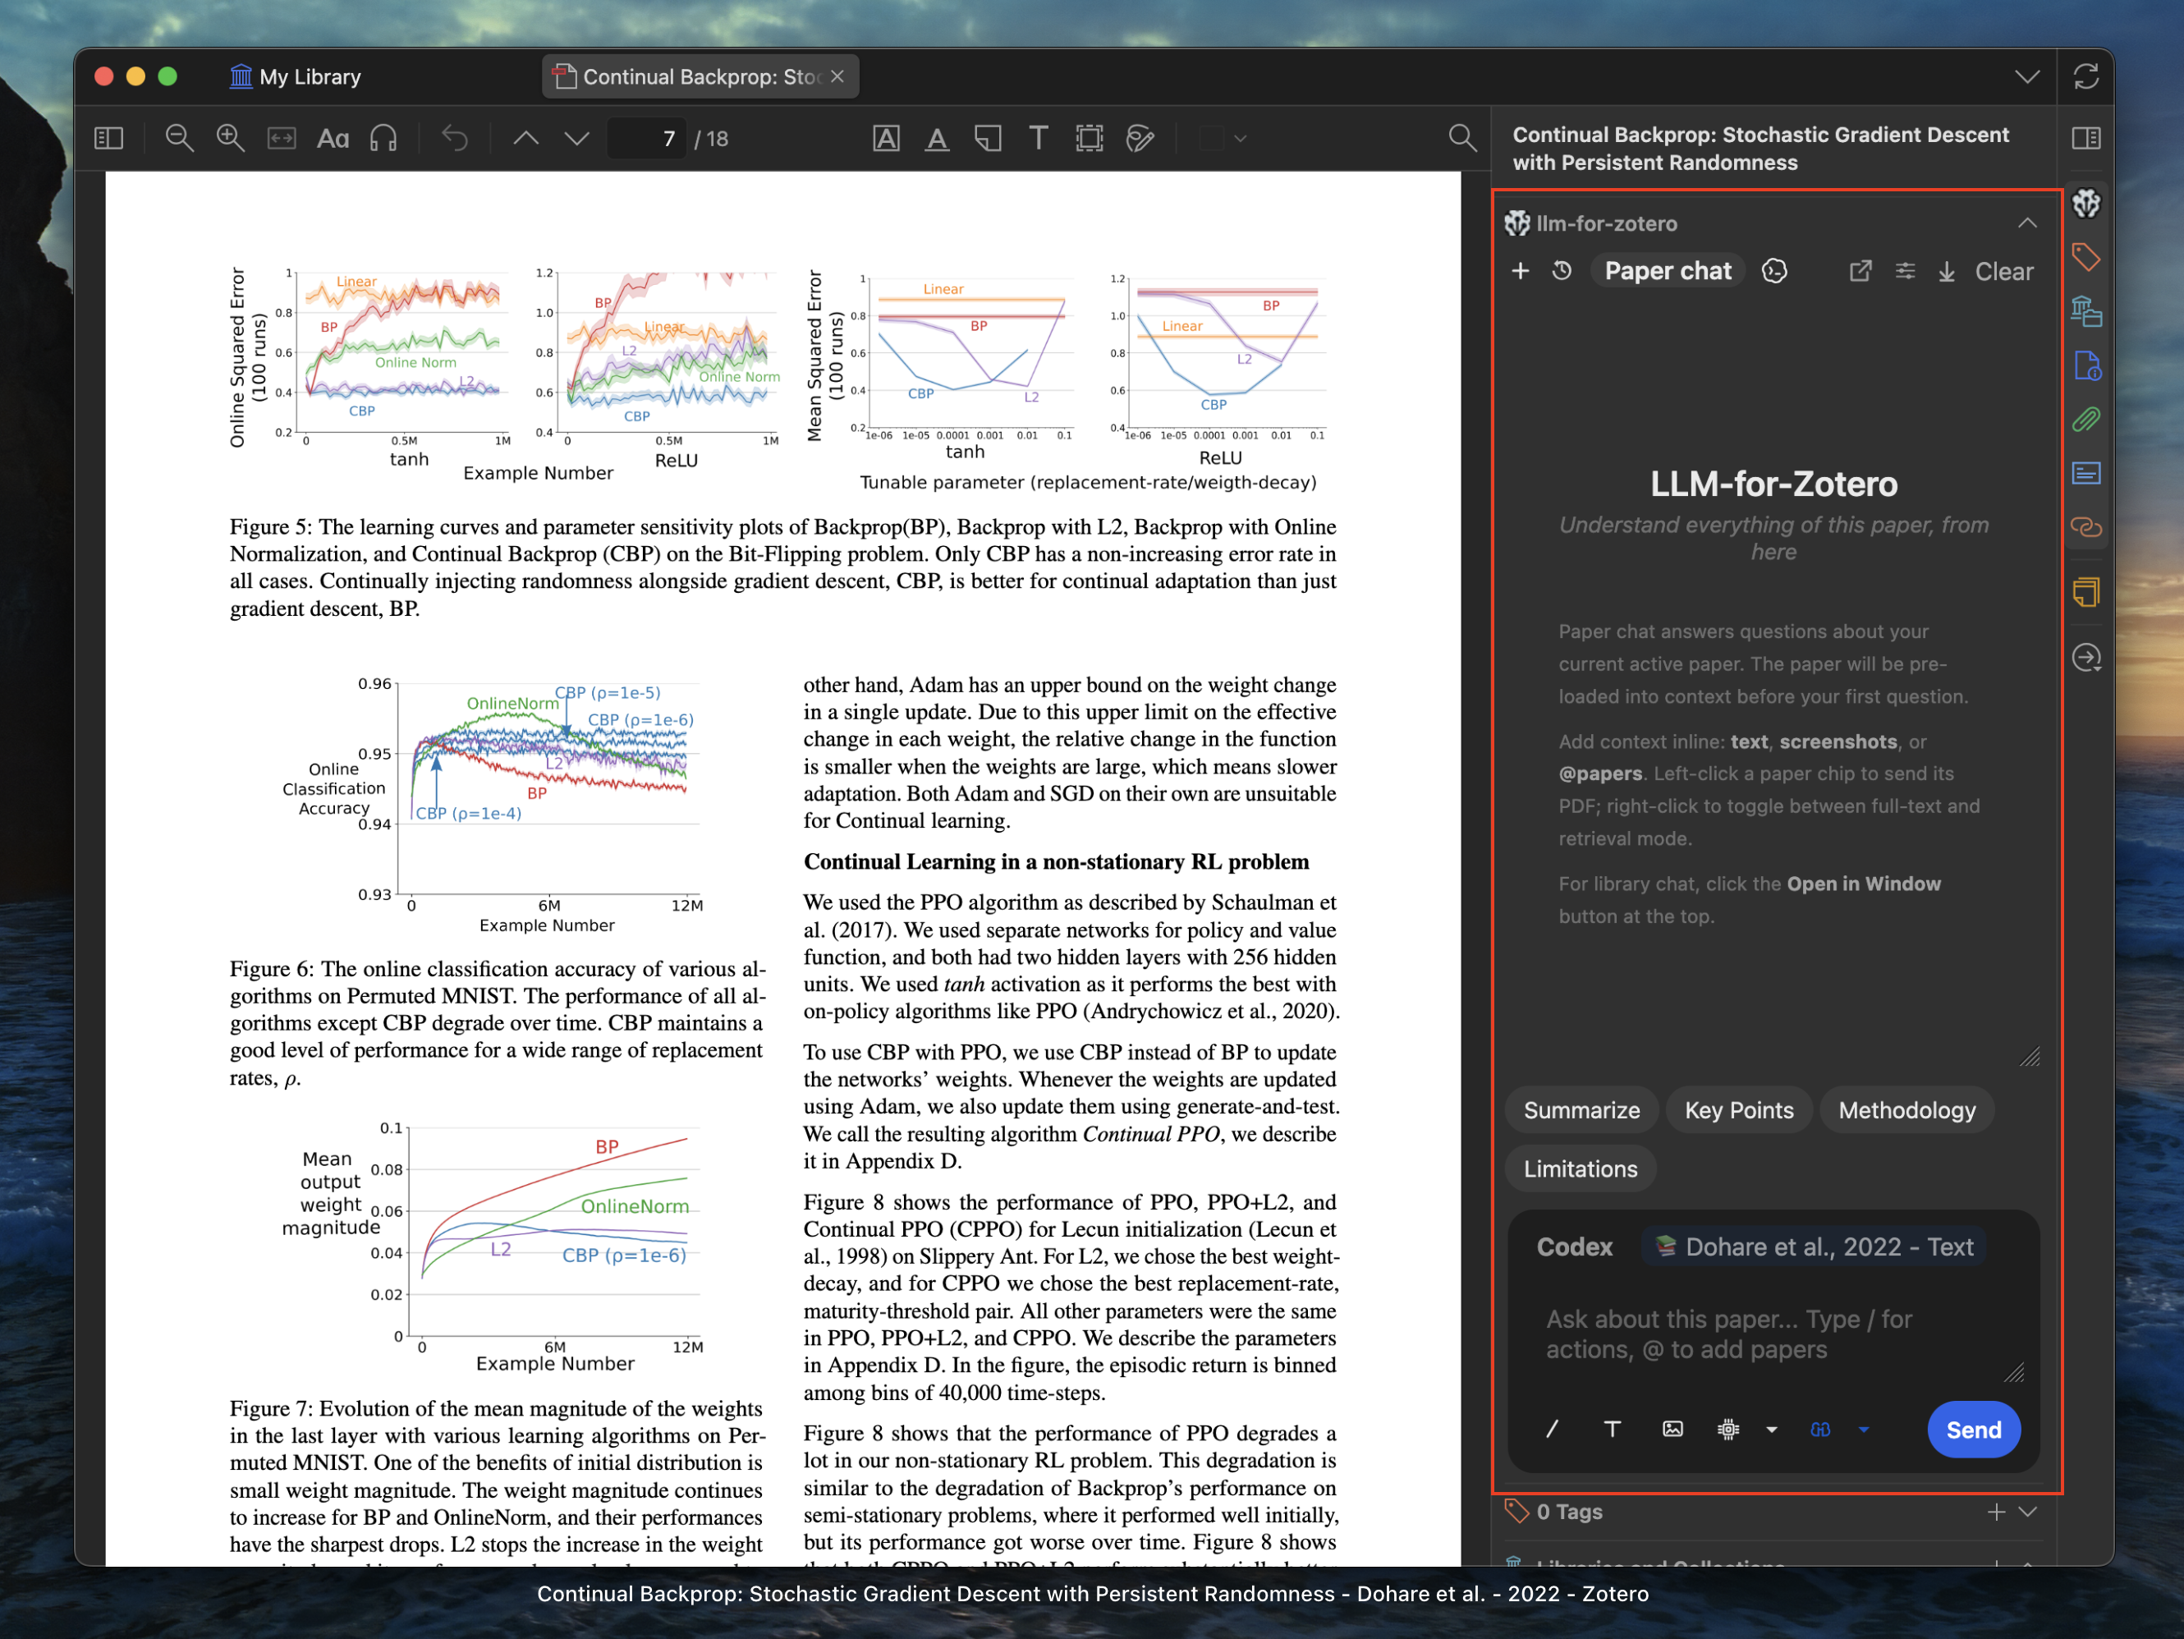Open the model selector dropdown arrow
The height and width of the screenshot is (1639, 2184).
point(1771,1429)
